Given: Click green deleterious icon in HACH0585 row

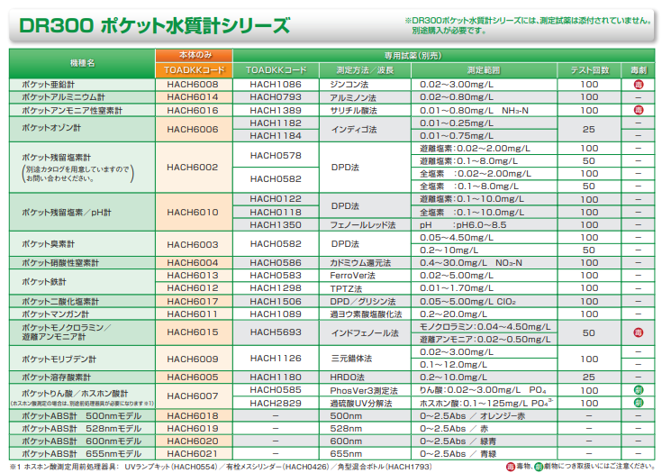Looking at the screenshot, I should 638,391.
